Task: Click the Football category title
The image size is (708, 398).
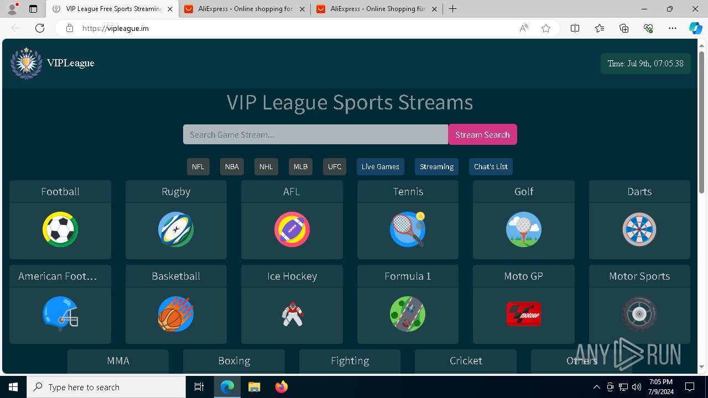Action: click(60, 191)
